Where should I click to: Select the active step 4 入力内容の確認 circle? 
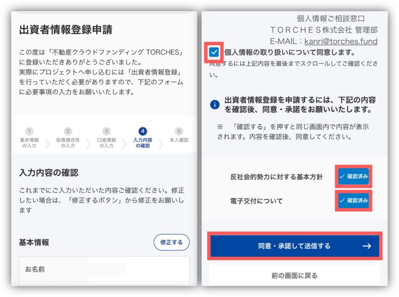tap(143, 131)
